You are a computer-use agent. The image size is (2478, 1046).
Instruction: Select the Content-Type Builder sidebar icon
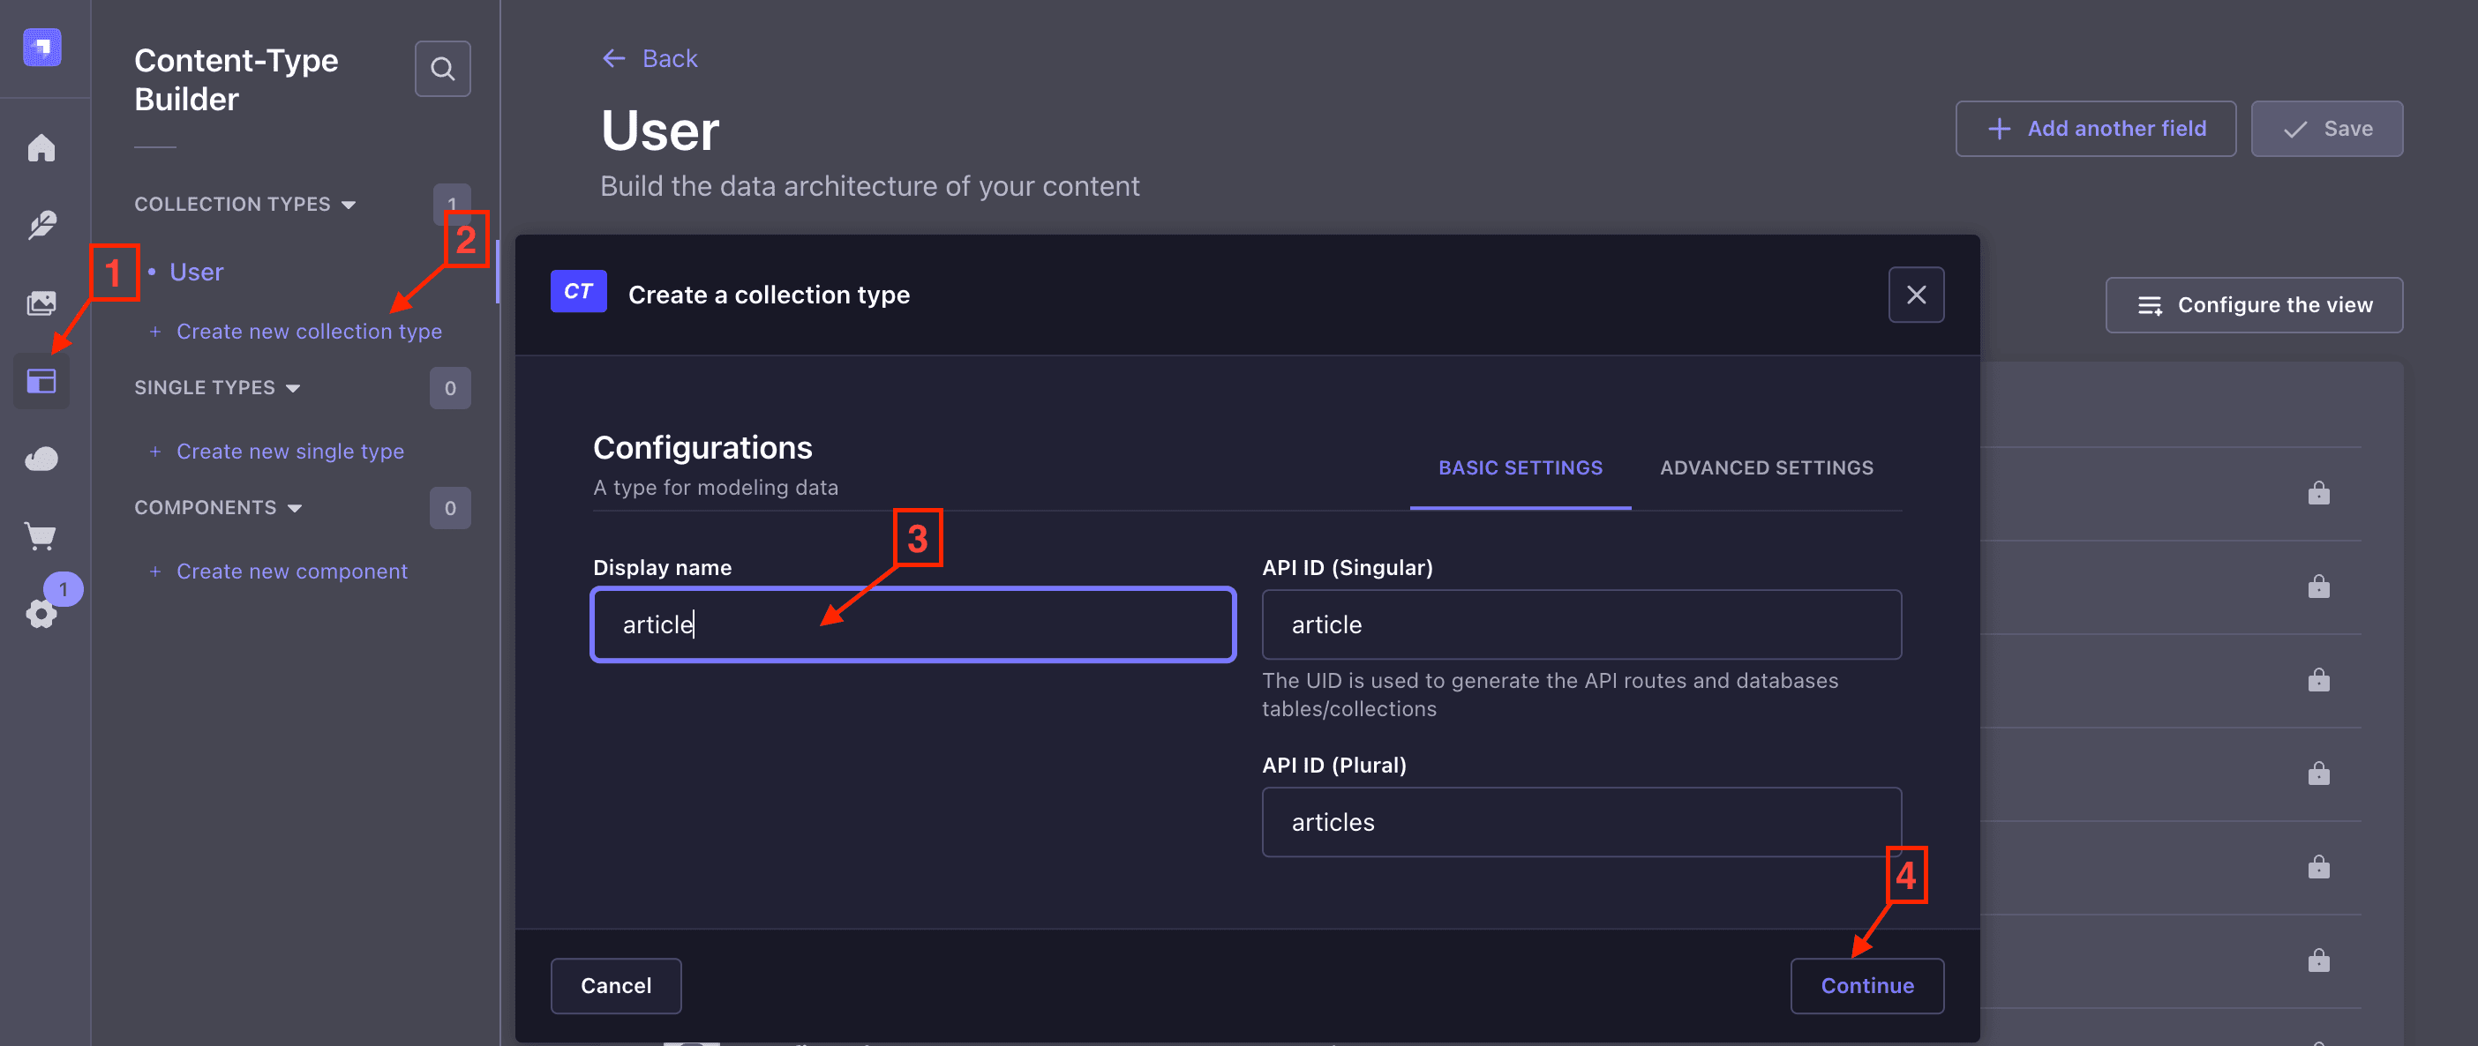click(x=41, y=382)
